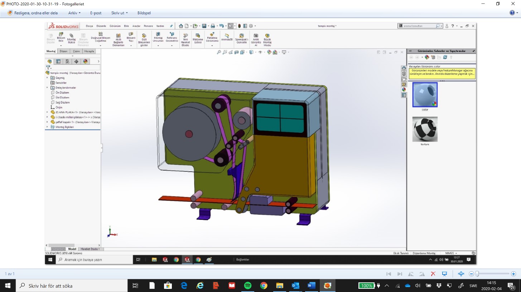The width and height of the screenshot is (521, 292).
Task: Open the Hesapla ribbon tab
Action: (89, 51)
